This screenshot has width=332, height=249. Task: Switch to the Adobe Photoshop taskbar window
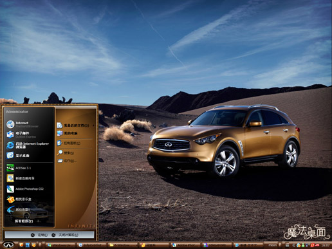pos(185,245)
